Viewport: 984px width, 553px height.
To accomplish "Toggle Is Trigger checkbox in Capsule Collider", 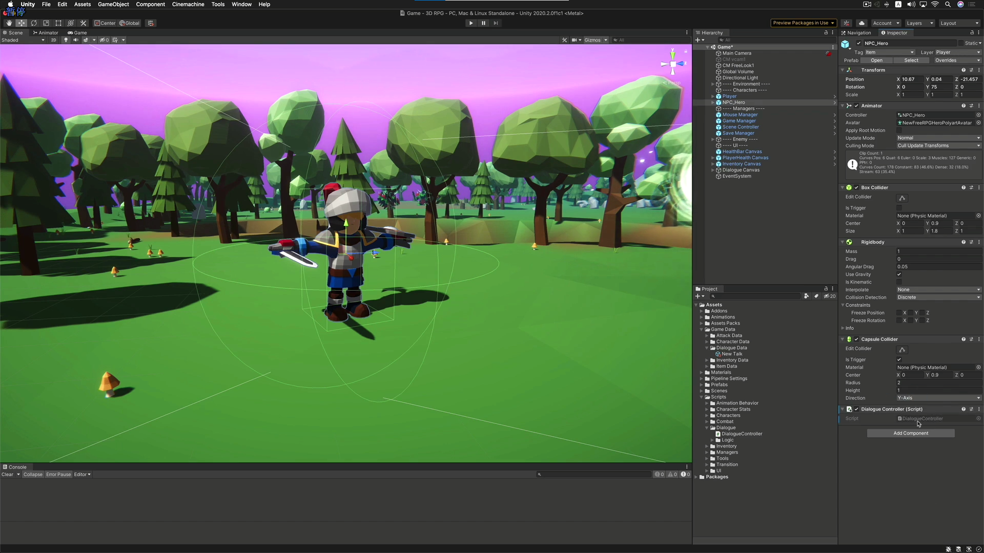I will coord(899,359).
